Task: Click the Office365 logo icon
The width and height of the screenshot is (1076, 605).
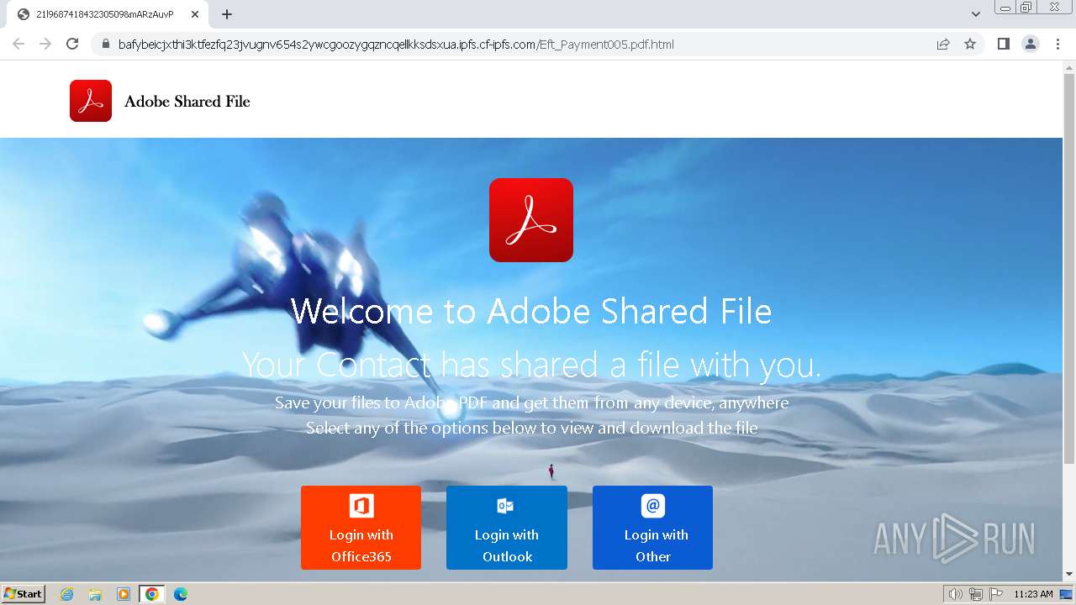Action: 361,506
